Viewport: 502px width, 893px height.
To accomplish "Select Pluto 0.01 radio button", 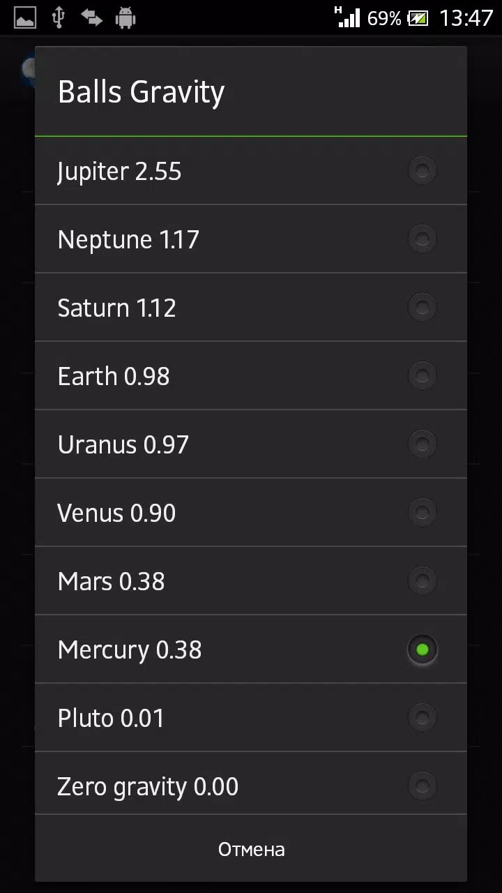I will (x=422, y=717).
